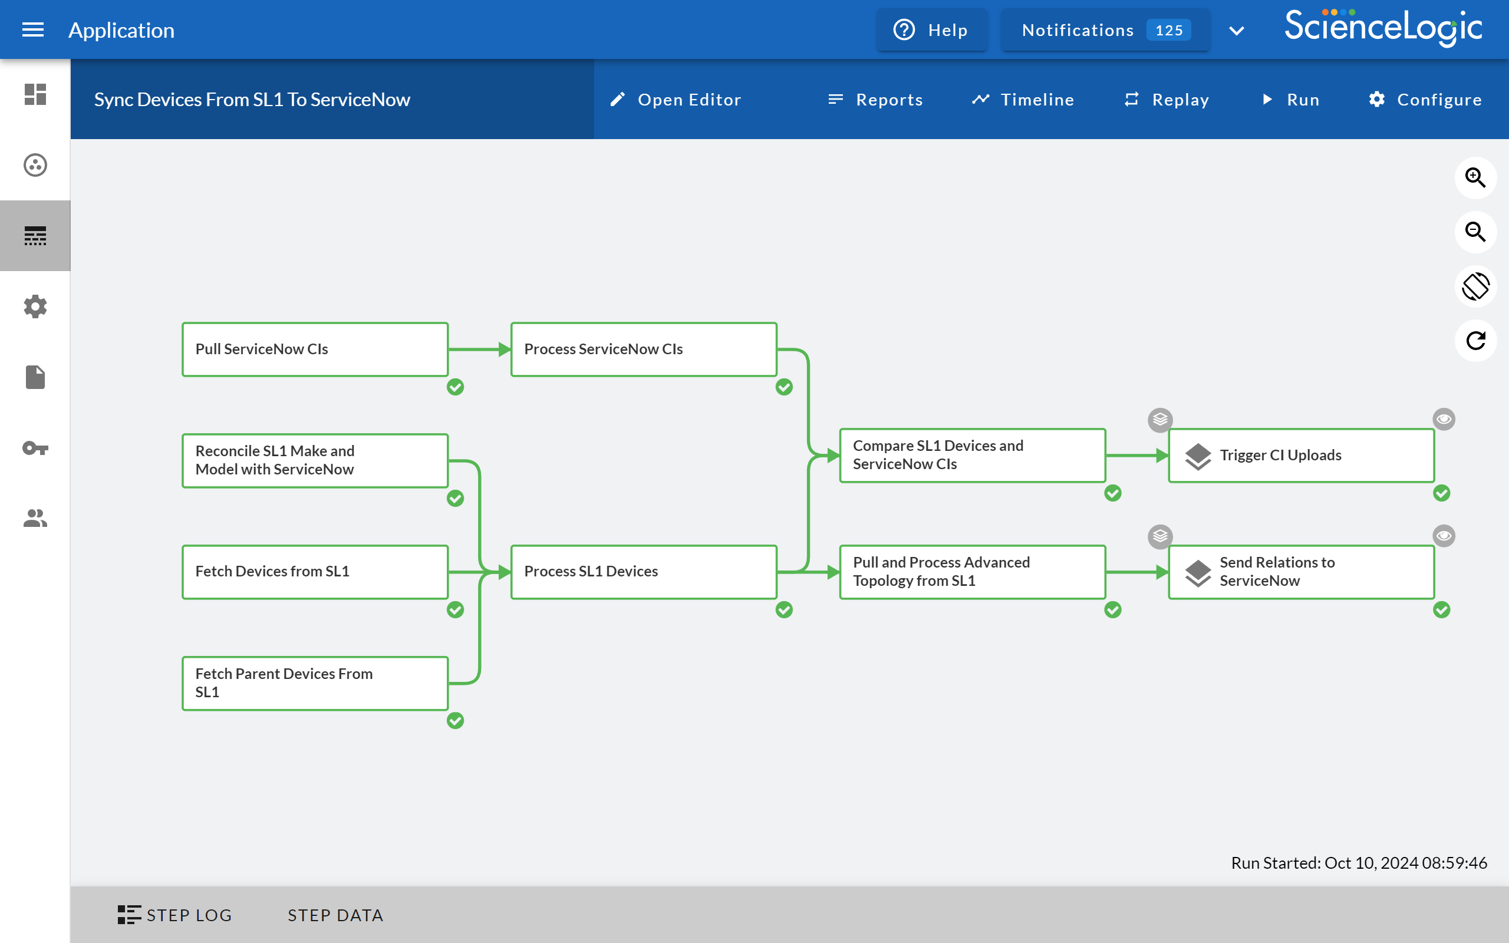Select Reconcile SL1 Make and Model step

click(x=315, y=460)
